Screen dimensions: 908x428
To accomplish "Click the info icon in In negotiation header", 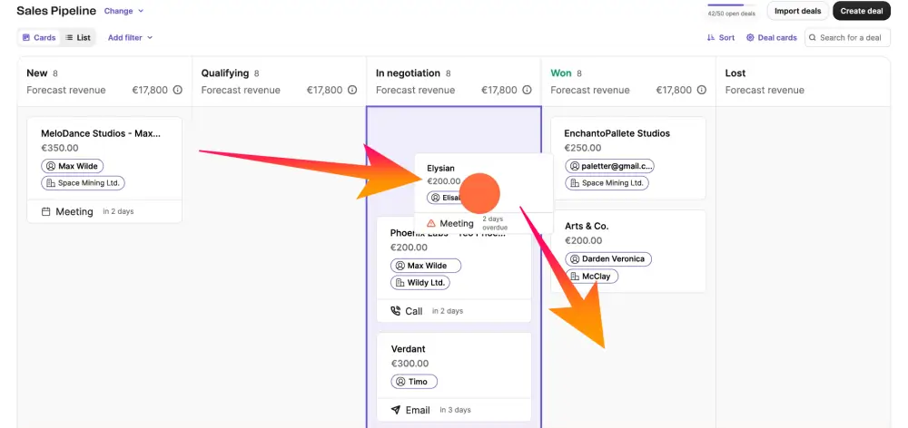I will [x=527, y=91].
